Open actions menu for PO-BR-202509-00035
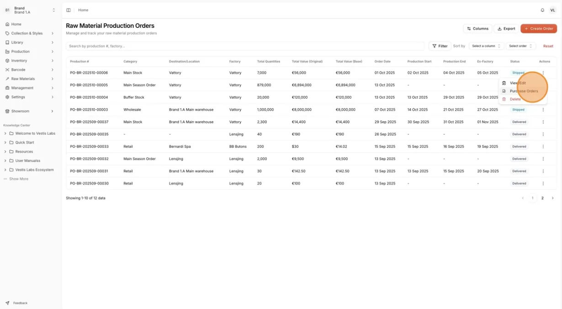562x309 pixels. coord(543,134)
